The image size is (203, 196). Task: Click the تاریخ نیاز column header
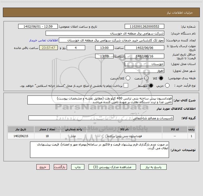pyautogui.click(x=21, y=129)
